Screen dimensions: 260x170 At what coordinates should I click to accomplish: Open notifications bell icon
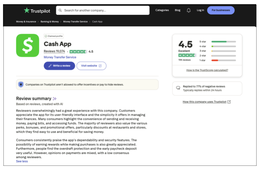[189, 10]
